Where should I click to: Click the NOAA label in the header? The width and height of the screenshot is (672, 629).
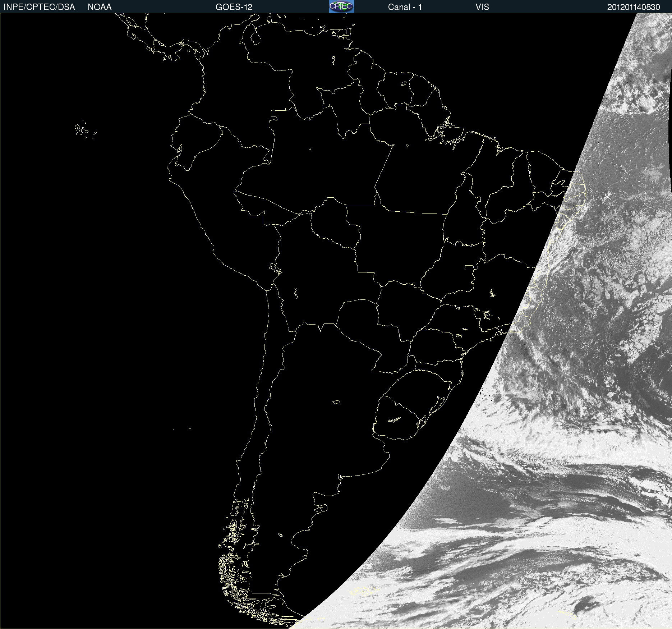(x=100, y=7)
